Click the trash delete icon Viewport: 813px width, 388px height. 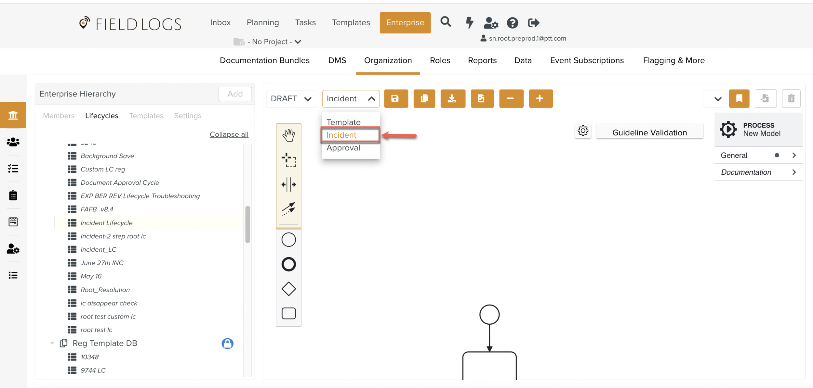tap(791, 98)
